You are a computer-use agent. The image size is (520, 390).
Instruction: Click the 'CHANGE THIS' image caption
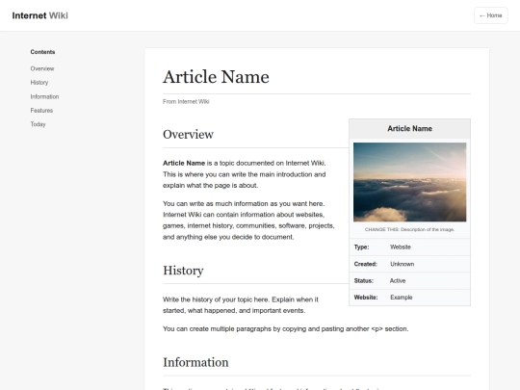click(409, 229)
